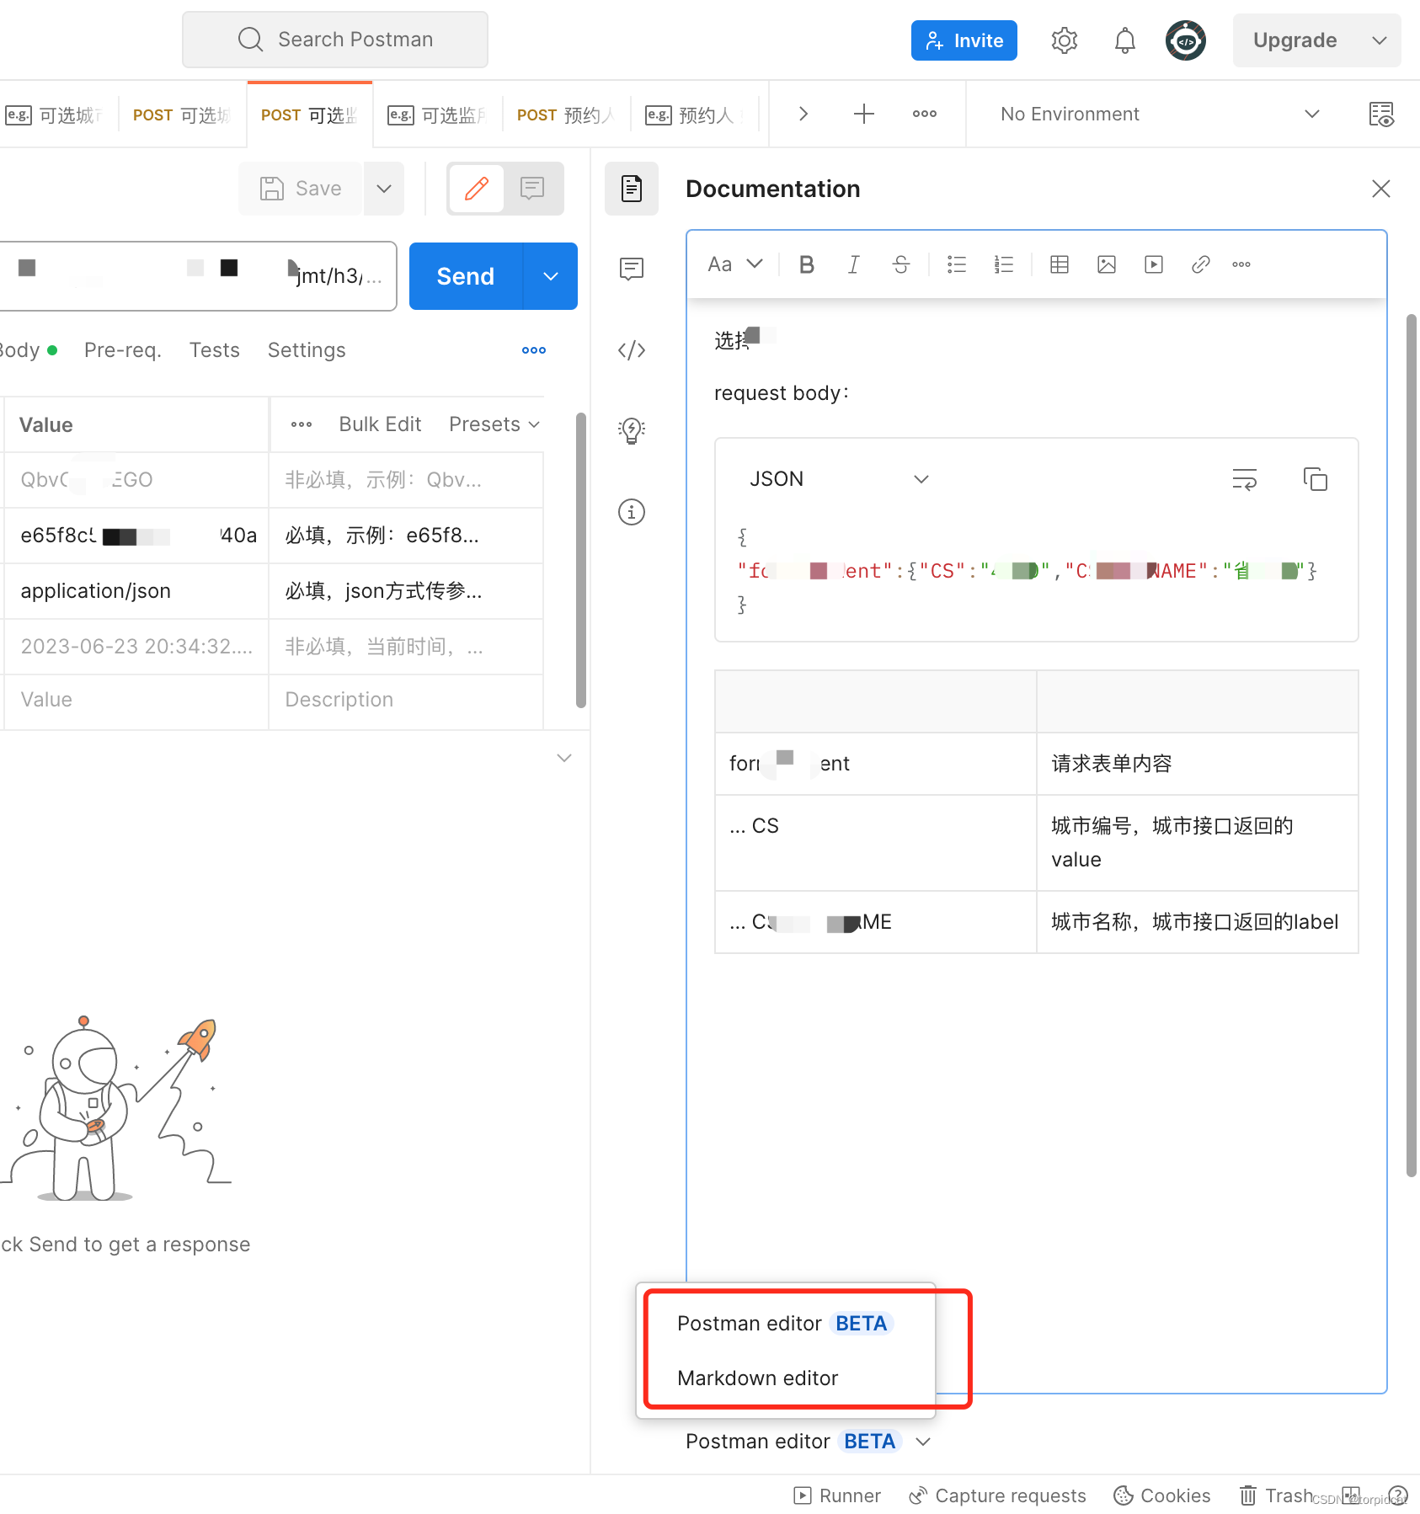This screenshot has height=1514, width=1420.
Task: Open the notifications bell
Action: 1124,40
